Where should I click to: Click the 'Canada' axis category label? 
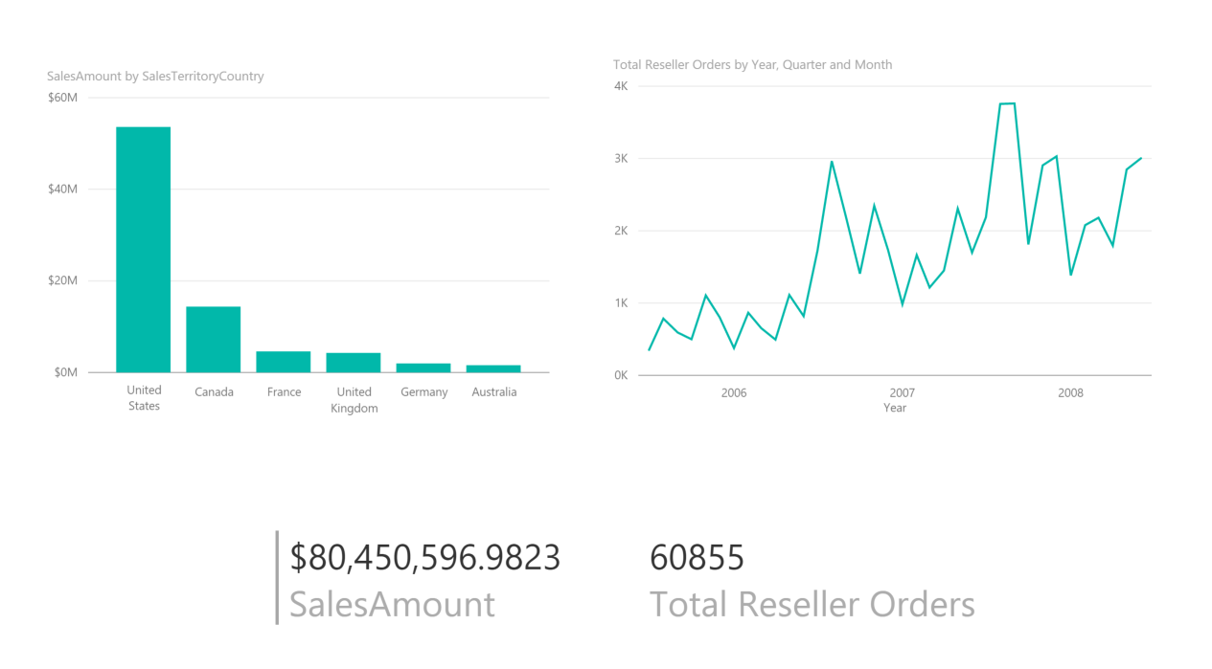pos(214,391)
